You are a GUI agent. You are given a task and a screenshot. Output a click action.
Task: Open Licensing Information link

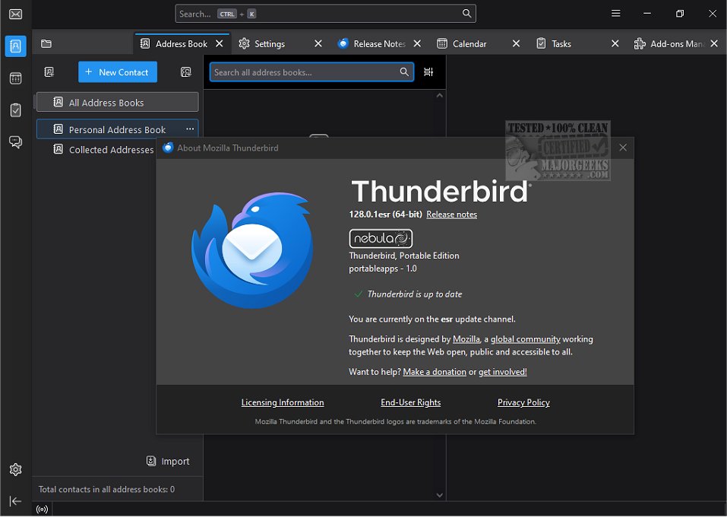283,403
